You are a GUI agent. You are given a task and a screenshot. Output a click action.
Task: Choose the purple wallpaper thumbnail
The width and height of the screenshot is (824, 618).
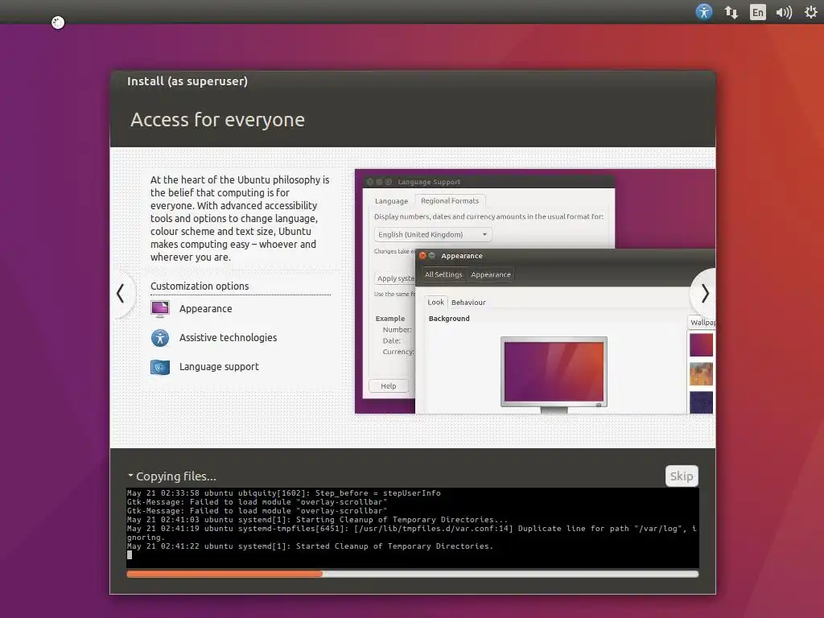tap(701, 344)
